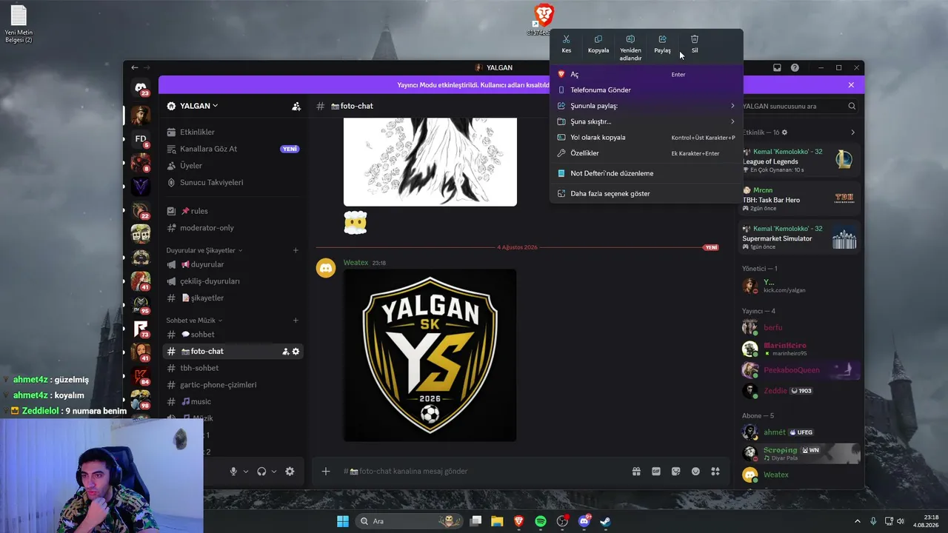Select Yol olarak kopyala

tap(646, 137)
